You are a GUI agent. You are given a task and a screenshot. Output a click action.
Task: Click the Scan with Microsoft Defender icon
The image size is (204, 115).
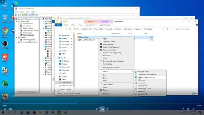click(x=101, y=61)
